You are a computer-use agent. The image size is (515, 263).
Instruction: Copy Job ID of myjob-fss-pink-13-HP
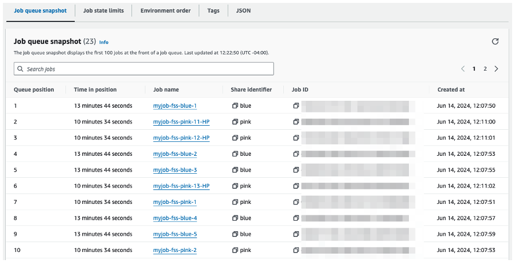[296, 186]
